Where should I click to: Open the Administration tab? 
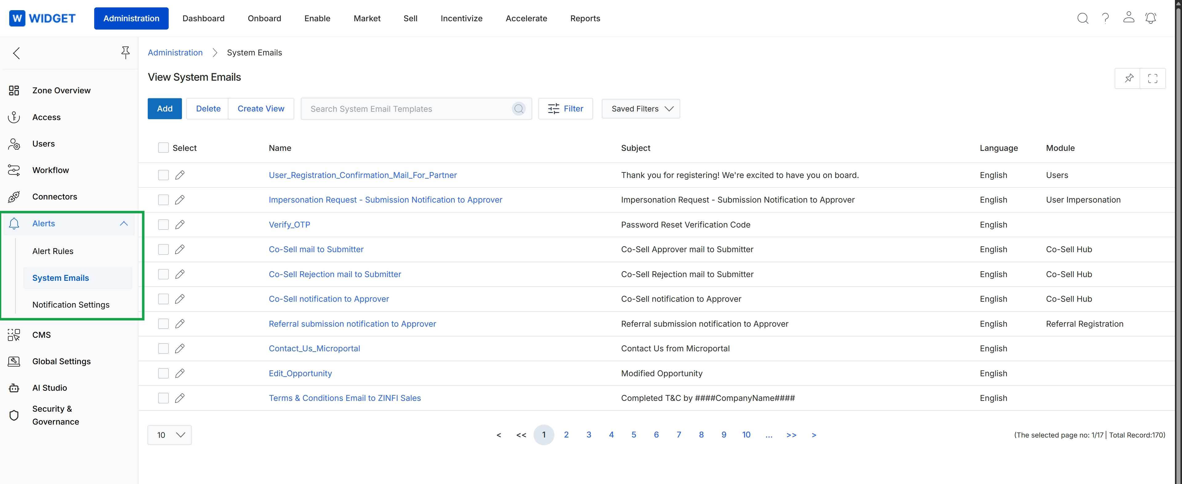131,18
